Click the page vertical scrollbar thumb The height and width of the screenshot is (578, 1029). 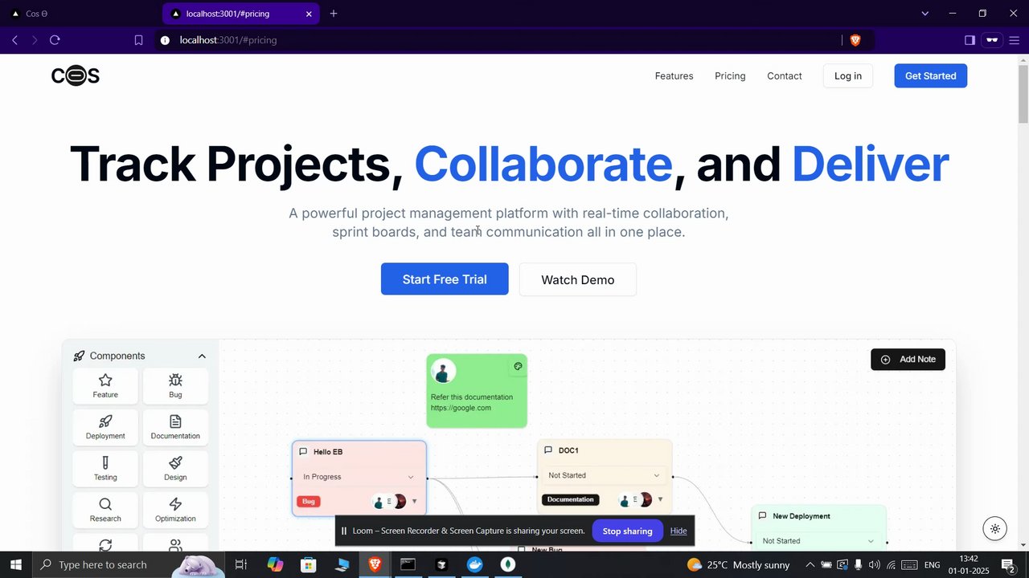[1023, 92]
